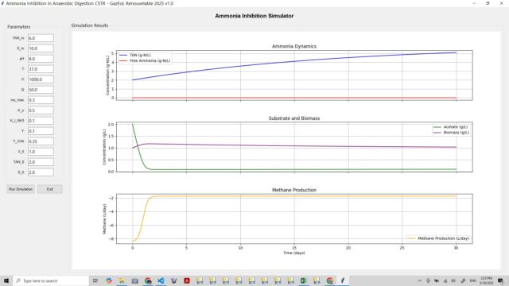The height and width of the screenshot is (286, 509).
Task: Close the simulator window
Action: tap(502, 3)
